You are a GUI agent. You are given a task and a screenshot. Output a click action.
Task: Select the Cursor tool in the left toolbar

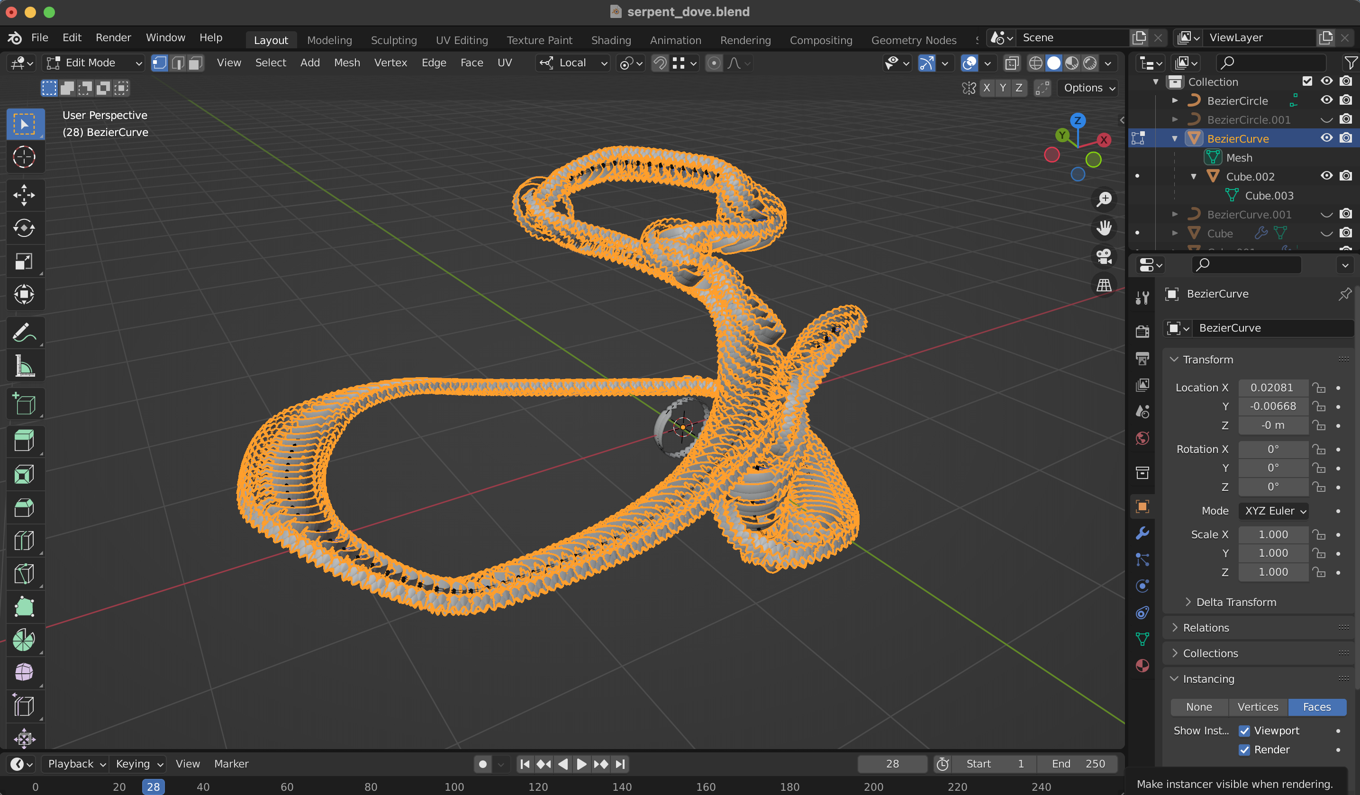[x=24, y=157]
